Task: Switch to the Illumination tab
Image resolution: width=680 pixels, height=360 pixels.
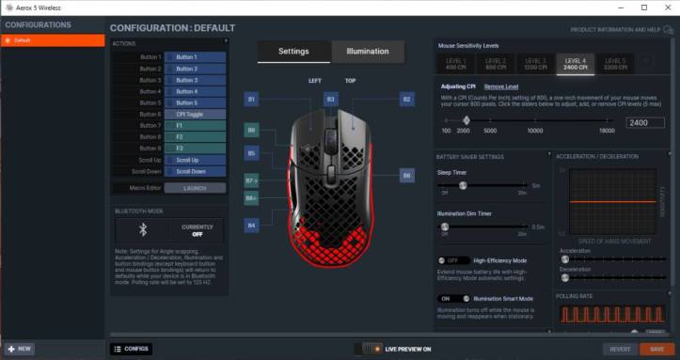Action: (368, 52)
